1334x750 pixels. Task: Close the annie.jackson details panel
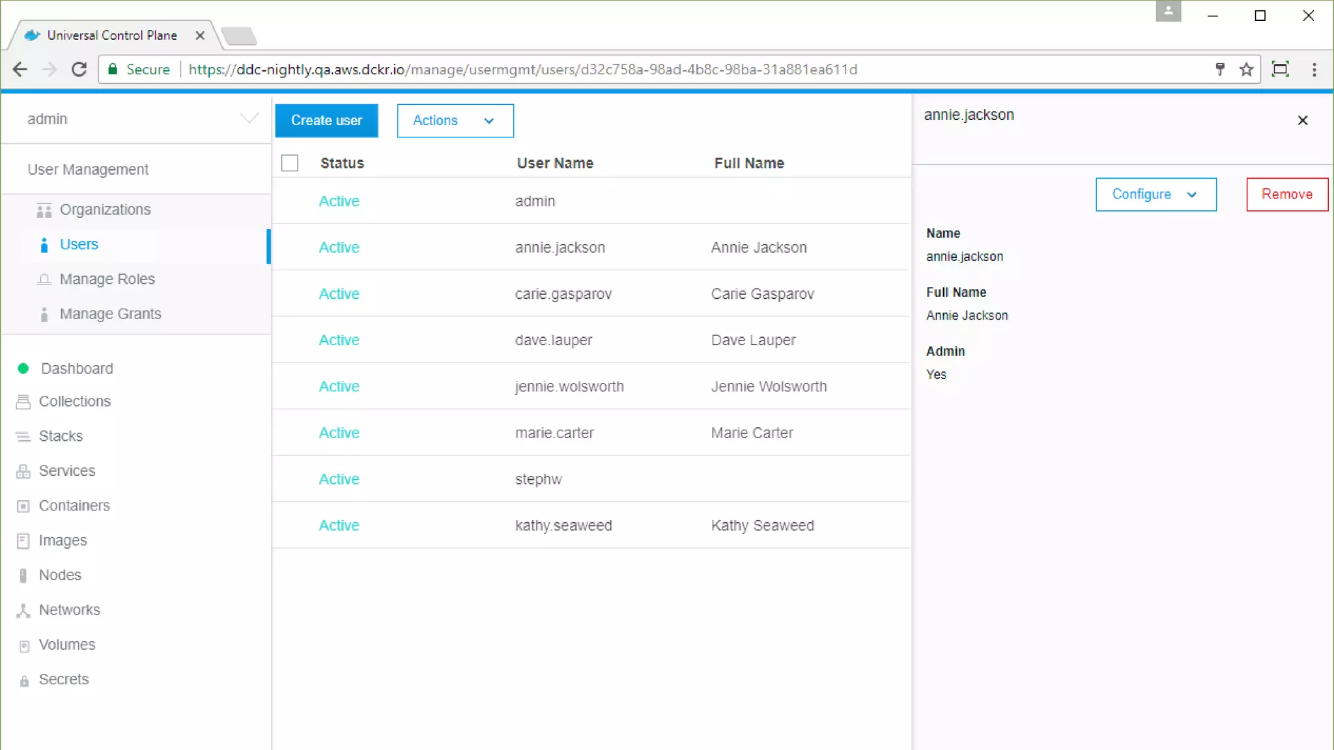tap(1302, 120)
